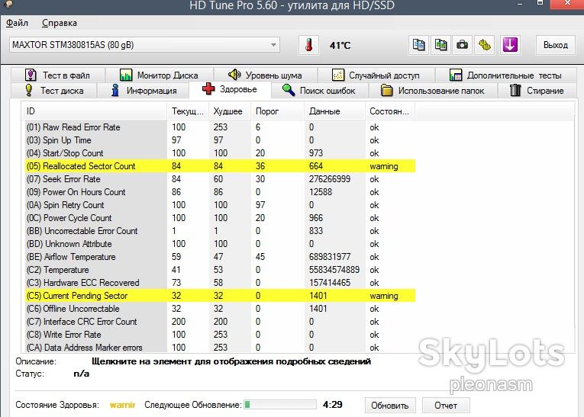Select the Start/Stop Count row
Viewport: 584px width, 417px height.
point(218,153)
